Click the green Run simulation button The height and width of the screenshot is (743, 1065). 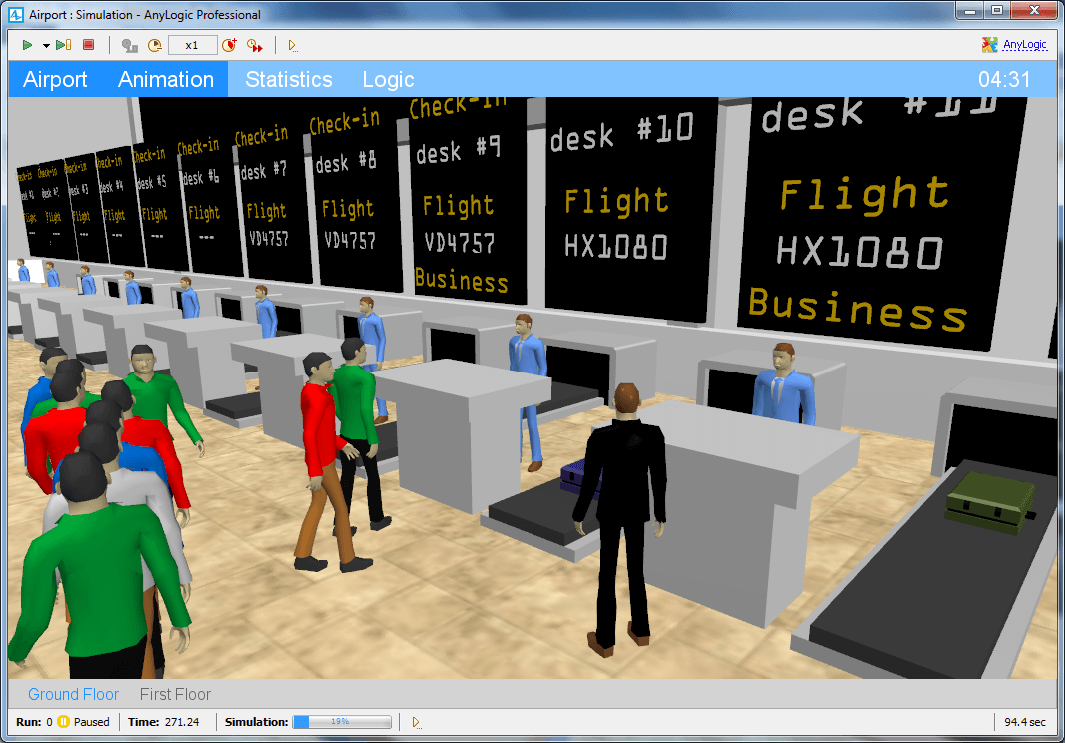(x=27, y=45)
